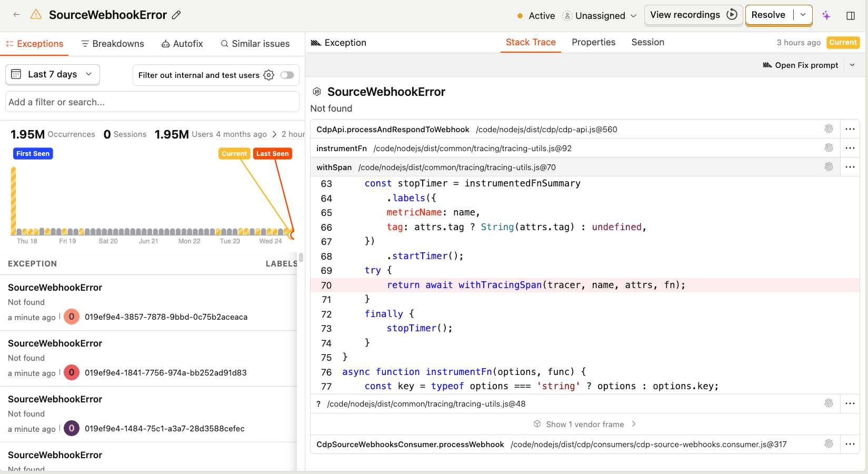
Task: Click the Resolve button
Action: (x=769, y=15)
